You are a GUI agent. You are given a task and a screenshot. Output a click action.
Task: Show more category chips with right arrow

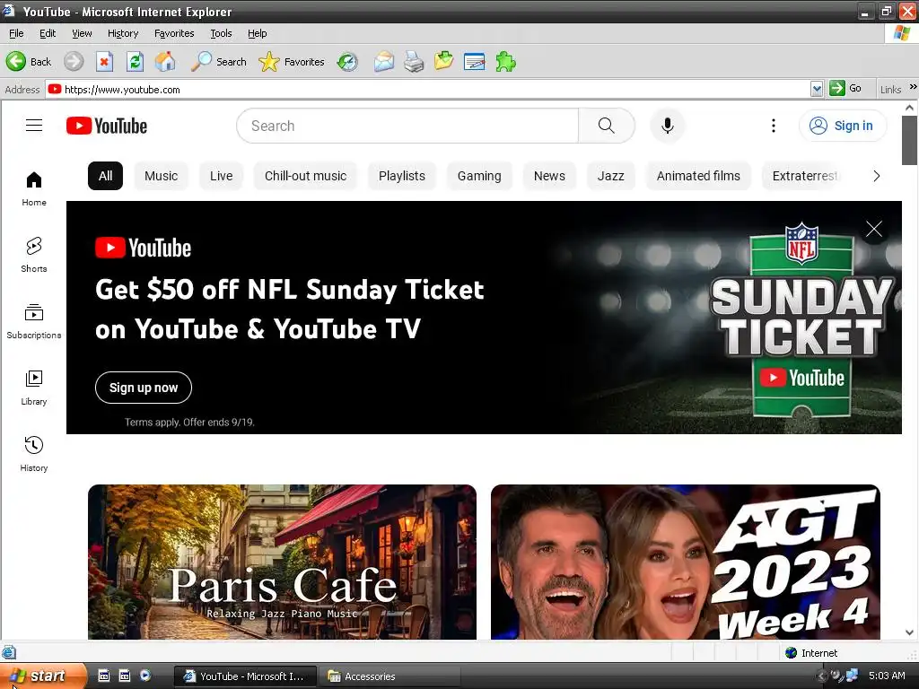[x=876, y=176]
